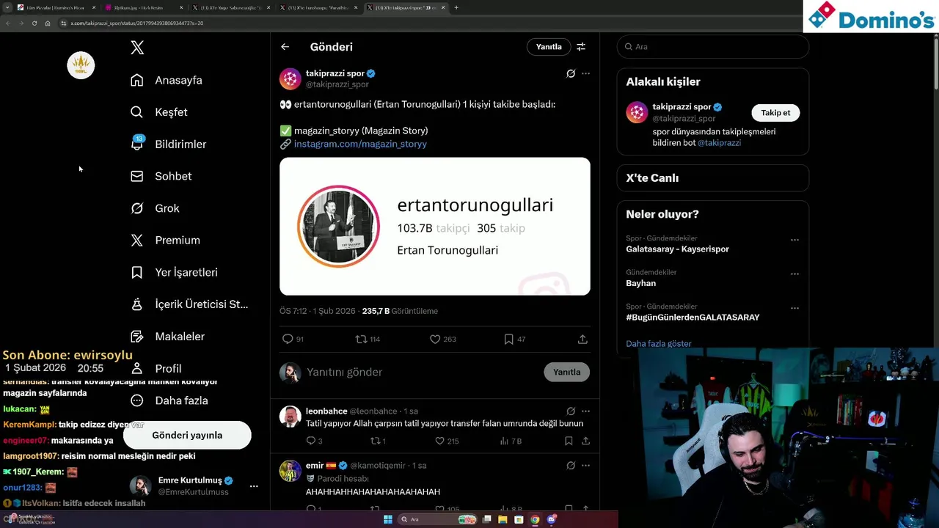Open Microsoft Store from taskbar
The image size is (939, 528).
[519, 519]
